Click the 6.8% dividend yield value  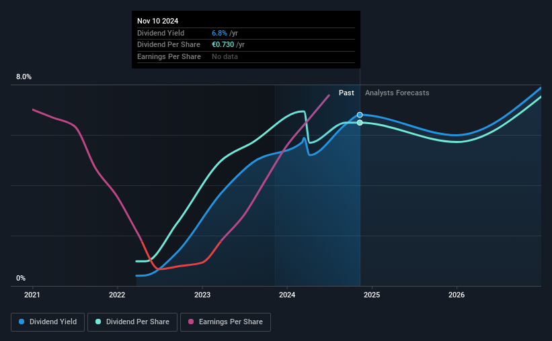[219, 33]
